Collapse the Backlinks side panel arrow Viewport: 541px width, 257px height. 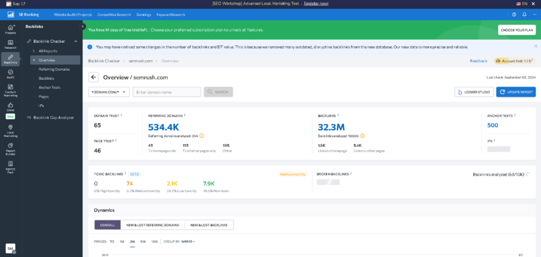pyautogui.click(x=82, y=26)
